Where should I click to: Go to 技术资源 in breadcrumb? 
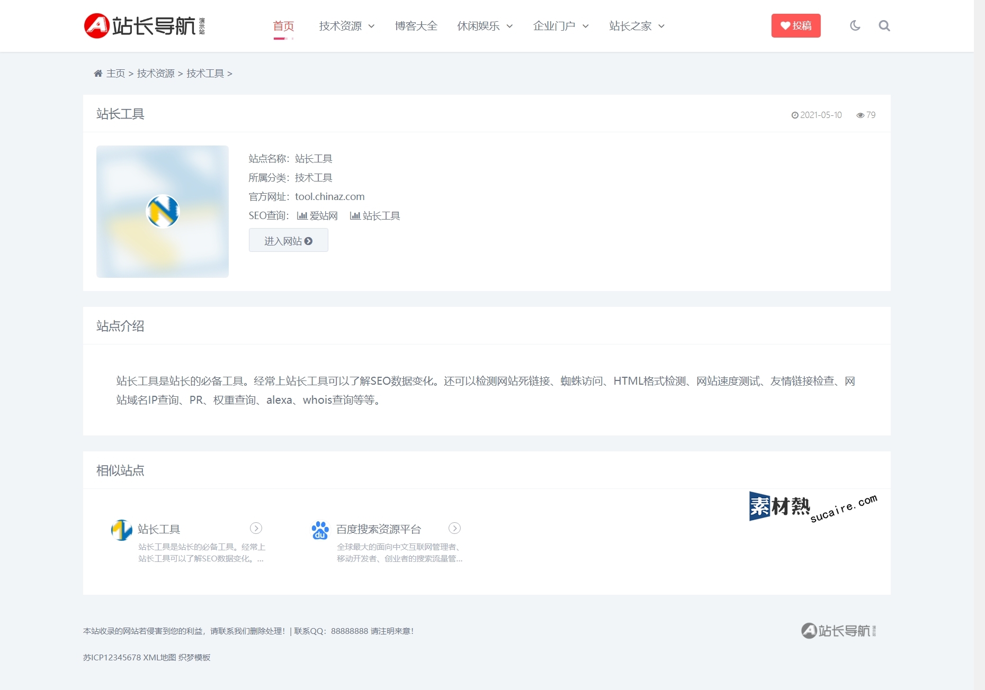pos(156,73)
